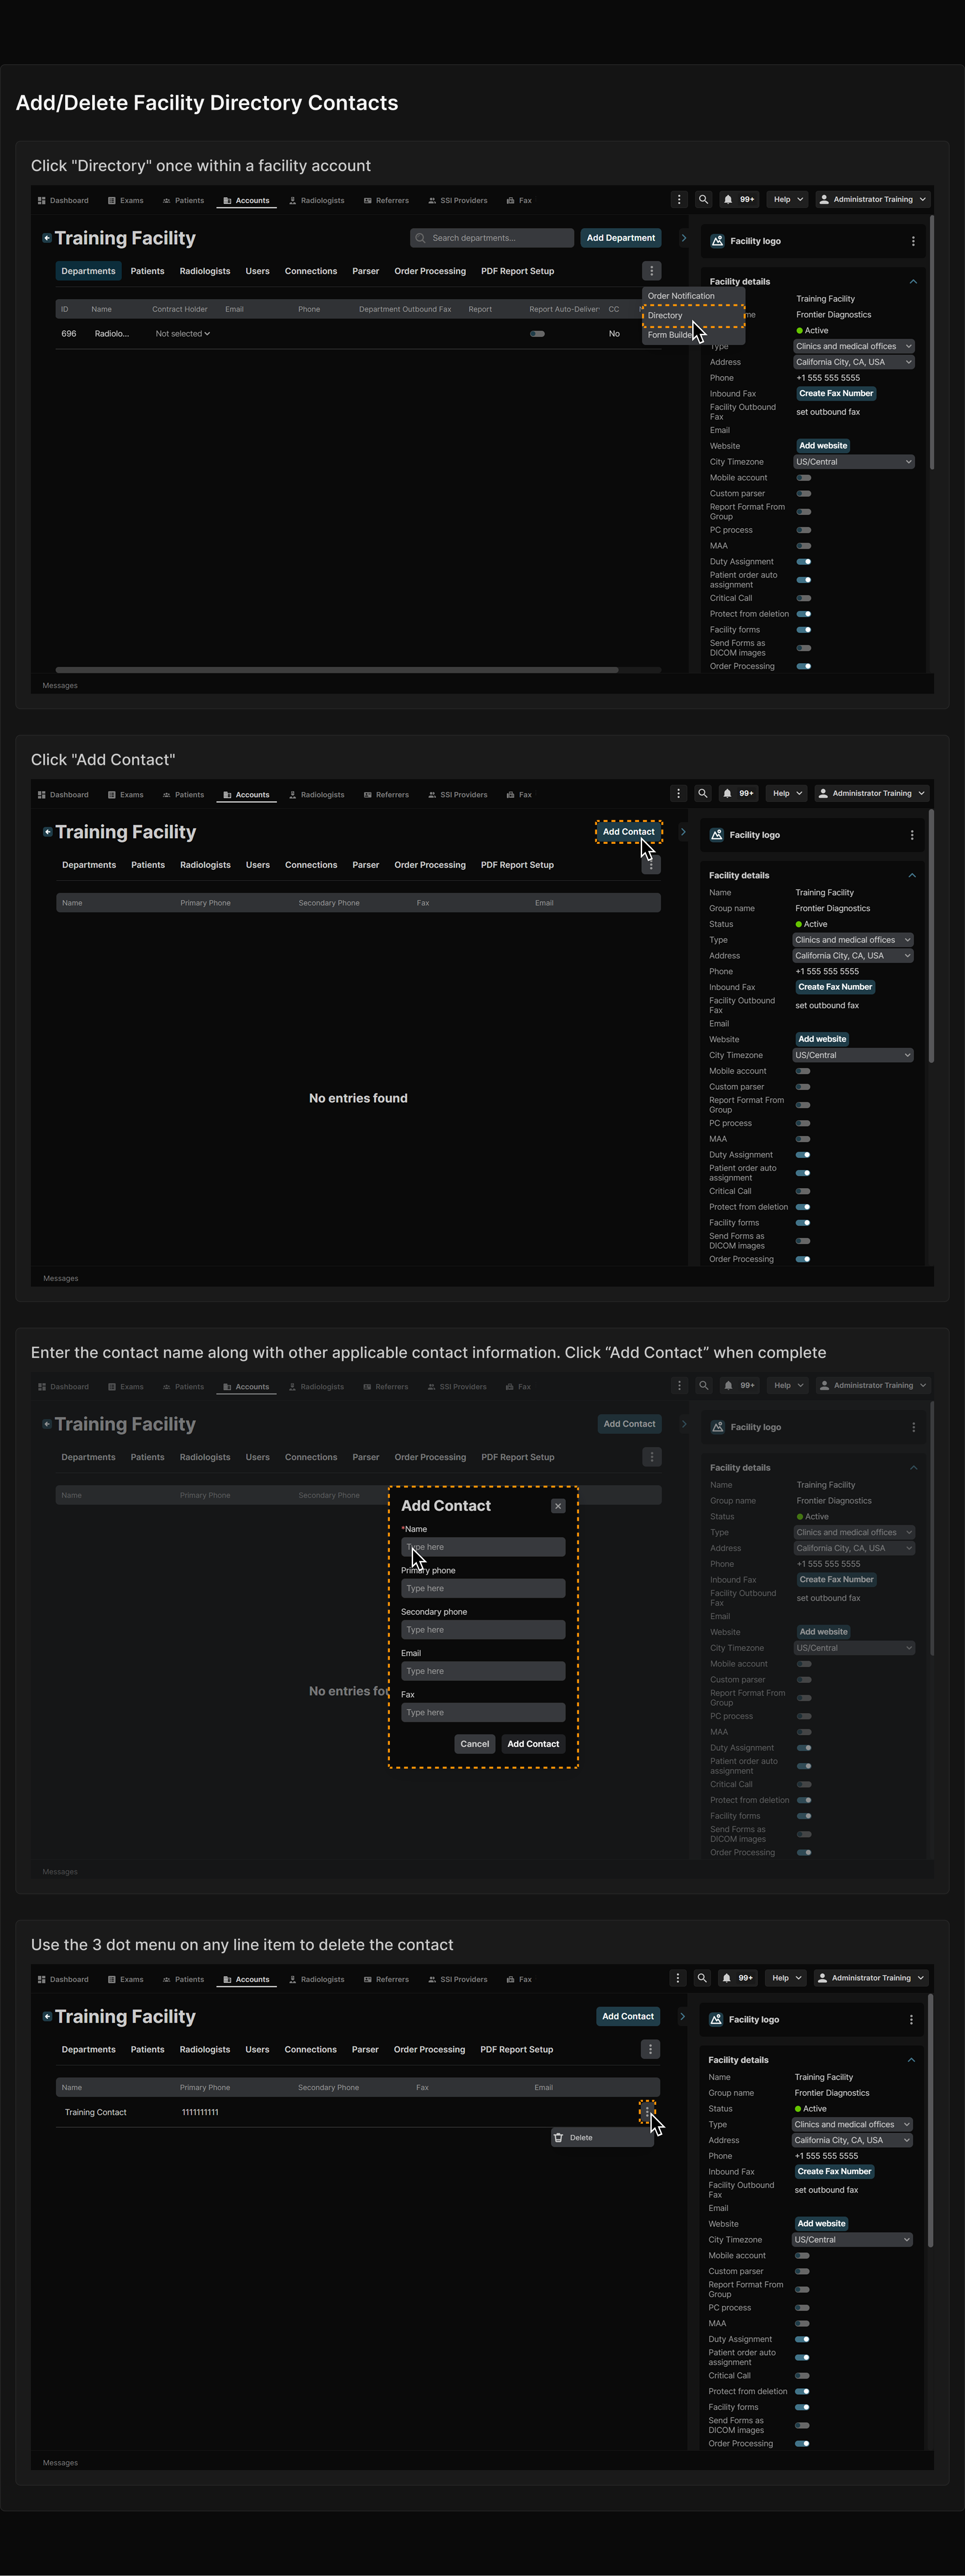Click the Referrers navbar icon in the fourth screenshot

point(367,1980)
